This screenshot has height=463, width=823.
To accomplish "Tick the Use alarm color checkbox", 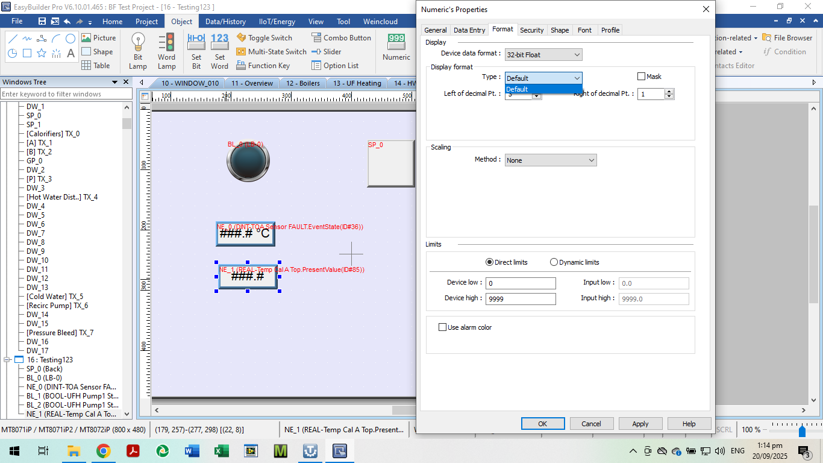I will coord(442,327).
